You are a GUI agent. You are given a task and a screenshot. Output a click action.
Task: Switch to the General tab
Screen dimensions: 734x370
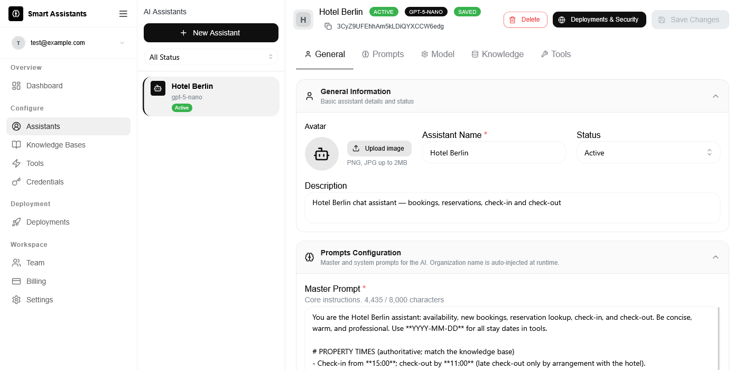(324, 54)
